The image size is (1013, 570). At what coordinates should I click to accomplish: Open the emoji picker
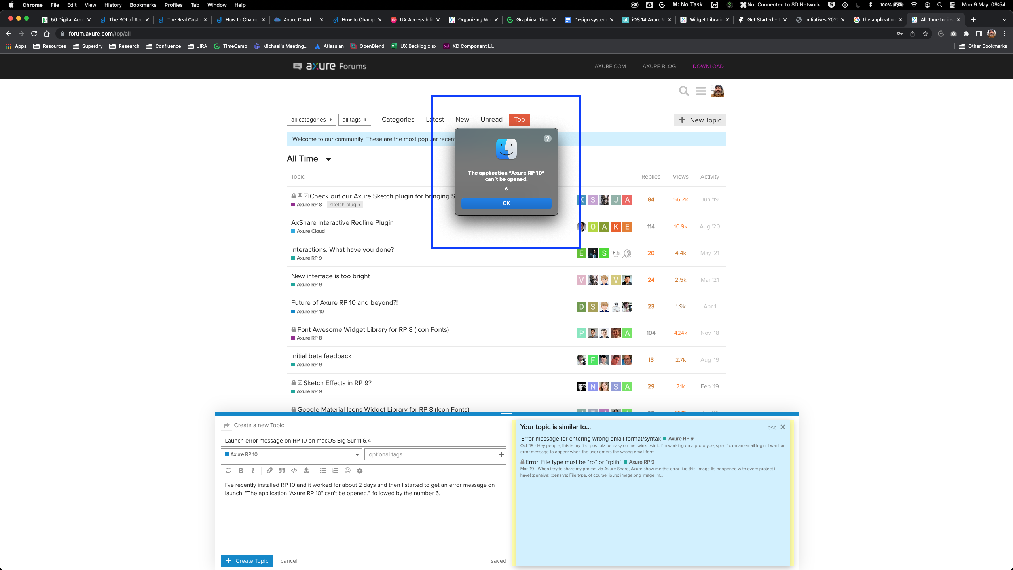tap(347, 471)
